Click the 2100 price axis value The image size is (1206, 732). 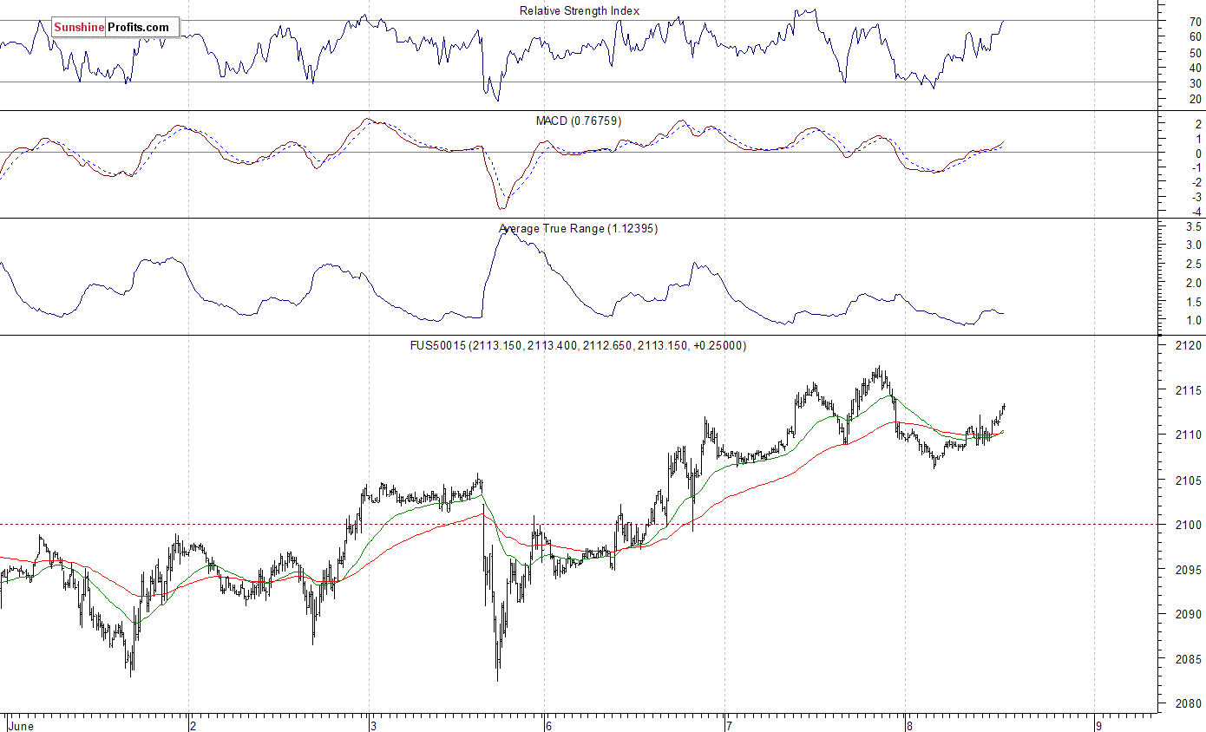(1188, 525)
